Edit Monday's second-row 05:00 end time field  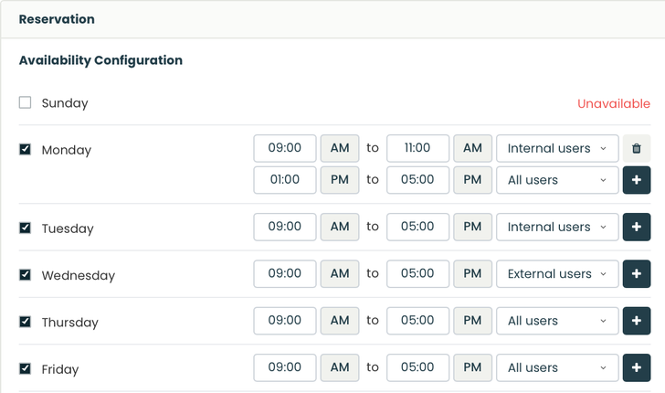click(x=417, y=180)
